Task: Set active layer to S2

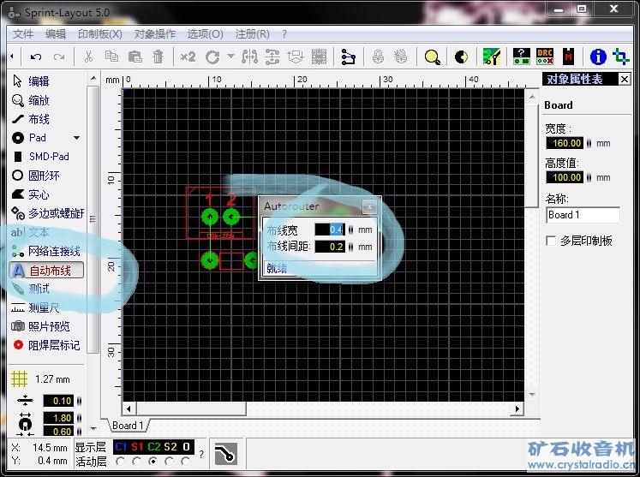Action: [170, 462]
